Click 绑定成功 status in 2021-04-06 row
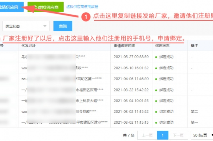The image size is (213, 141). click(164, 79)
